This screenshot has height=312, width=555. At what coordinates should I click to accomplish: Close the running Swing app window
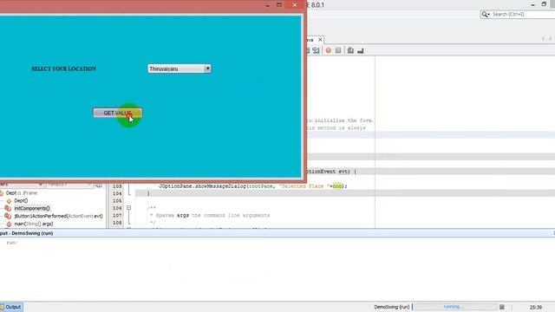295,5
